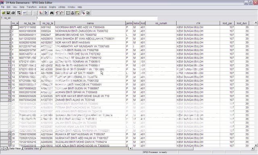Click the Use Sets toolbar icon

pos(88,13)
